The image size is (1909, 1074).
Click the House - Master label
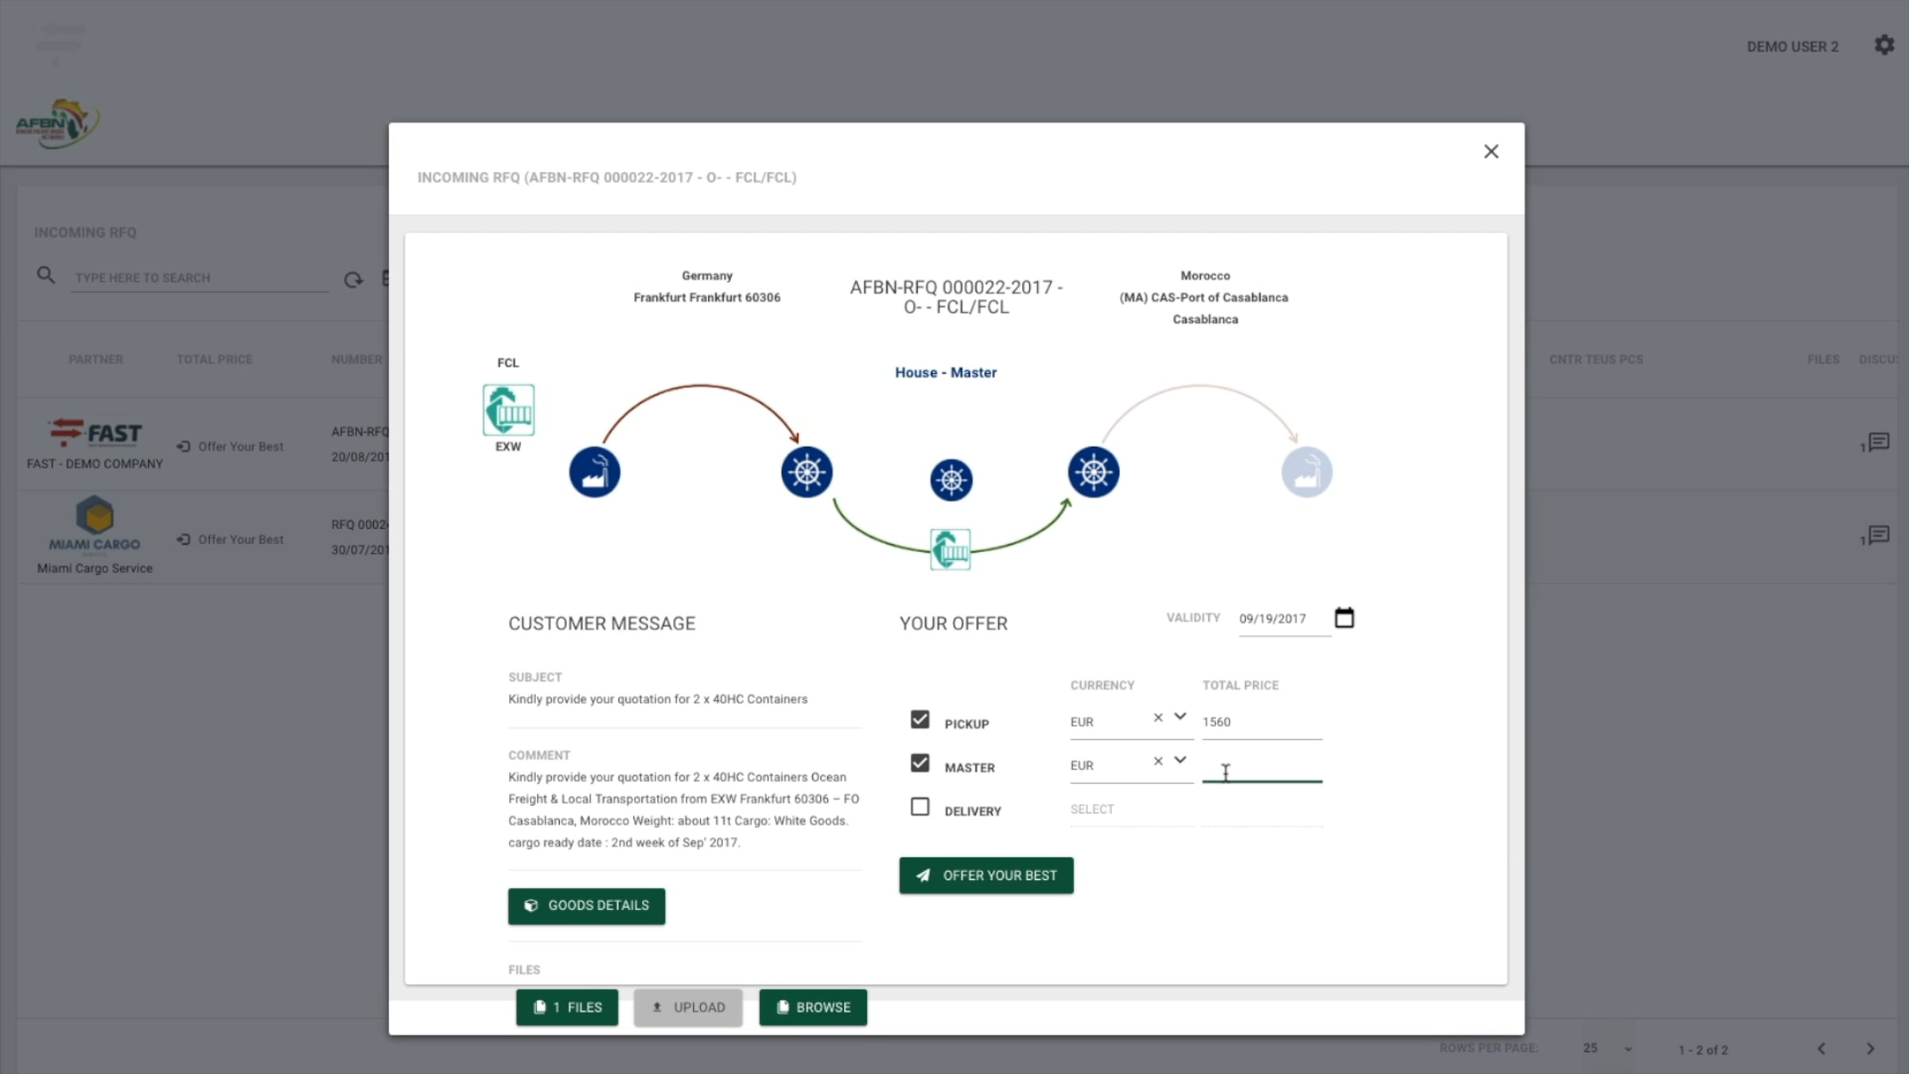(946, 372)
